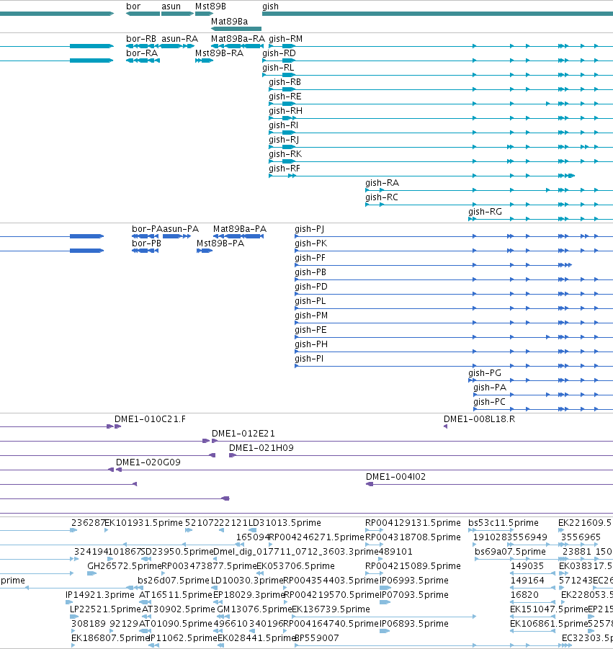Select the DME1-008L18.R BAC label
This screenshot has height=649, width=613.
[479, 419]
